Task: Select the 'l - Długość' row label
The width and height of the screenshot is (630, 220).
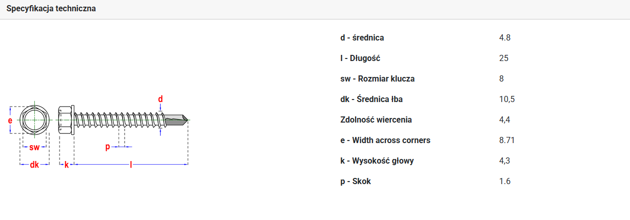Action: tap(360, 58)
